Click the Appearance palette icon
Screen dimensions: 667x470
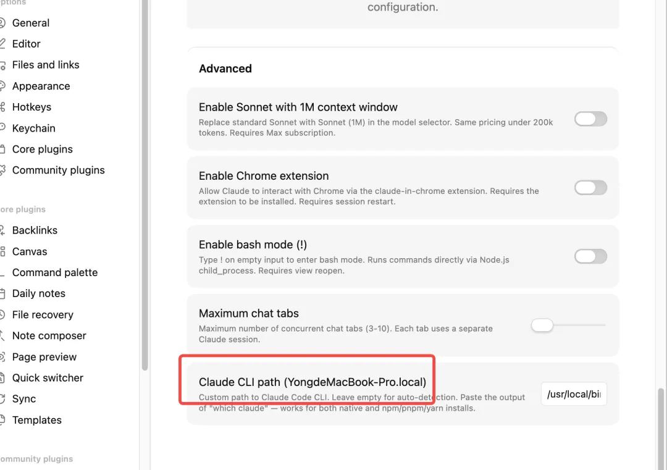pos(2,86)
